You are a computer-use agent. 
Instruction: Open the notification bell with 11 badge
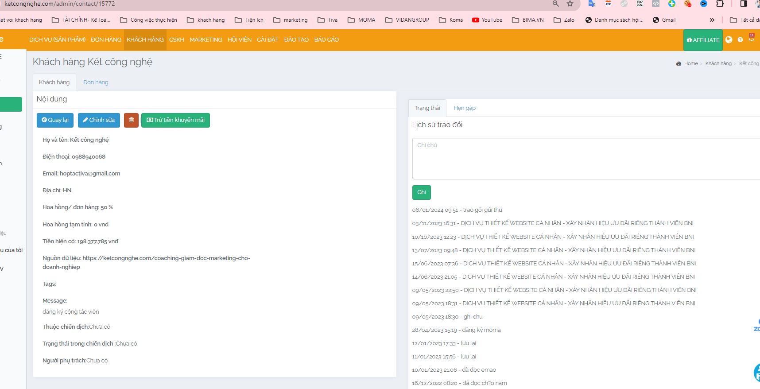[751, 39]
